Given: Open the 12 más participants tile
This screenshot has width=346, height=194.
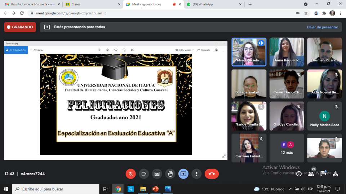Looking at the screenshot, I should tap(287, 148).
